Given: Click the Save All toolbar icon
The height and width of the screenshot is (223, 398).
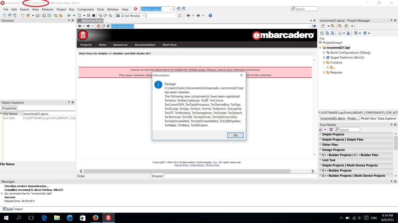Looking at the screenshot, I should click(44, 15).
